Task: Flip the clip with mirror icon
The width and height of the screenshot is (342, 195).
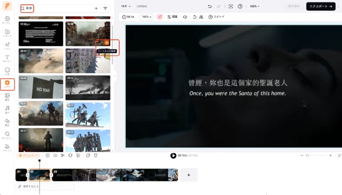Action: coord(201,17)
